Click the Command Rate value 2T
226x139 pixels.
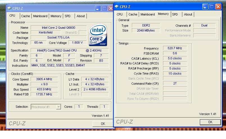[175, 84]
